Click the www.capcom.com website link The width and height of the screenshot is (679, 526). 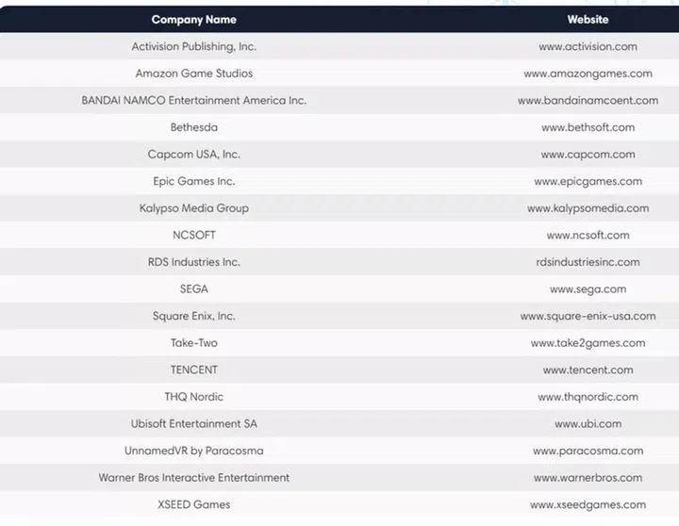[588, 155]
